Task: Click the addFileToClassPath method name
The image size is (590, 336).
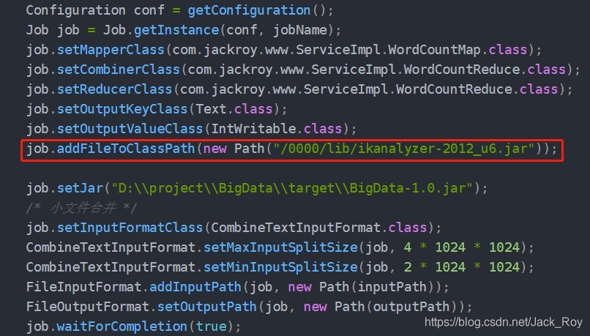Action: [126, 149]
